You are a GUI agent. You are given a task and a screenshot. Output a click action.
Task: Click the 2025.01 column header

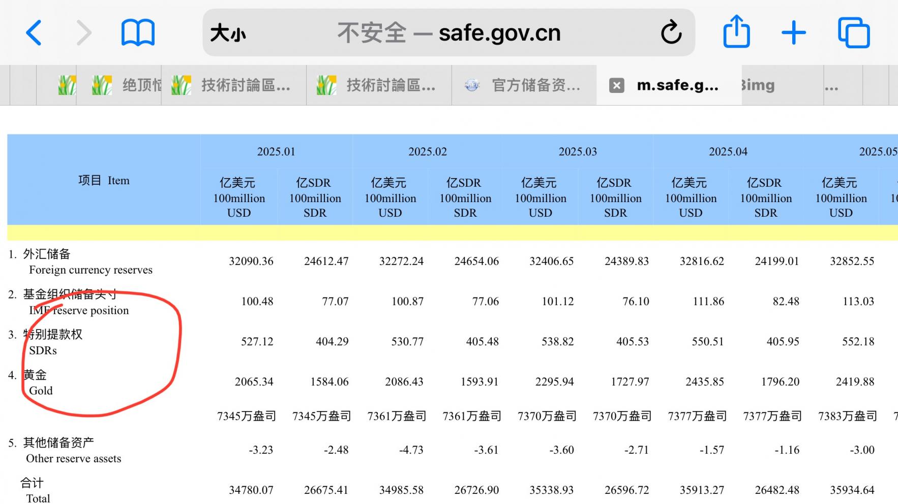[x=276, y=152]
